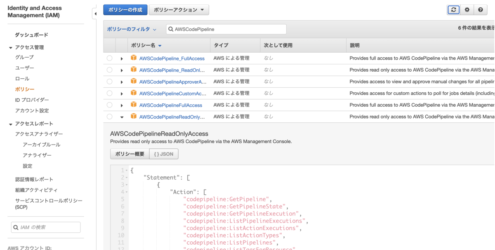Open ID プロバイダー in sidebar
This screenshot has height=250, width=495.
[x=32, y=100]
